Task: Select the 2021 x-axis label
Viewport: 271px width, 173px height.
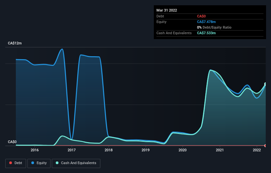Action: pyautogui.click(x=220, y=150)
